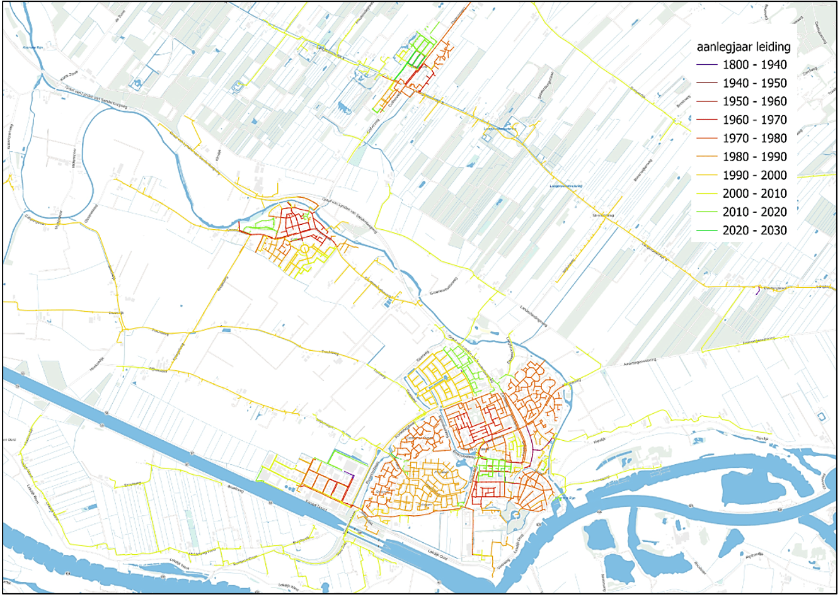Select the 1940 - 1950 legend label

(x=754, y=83)
